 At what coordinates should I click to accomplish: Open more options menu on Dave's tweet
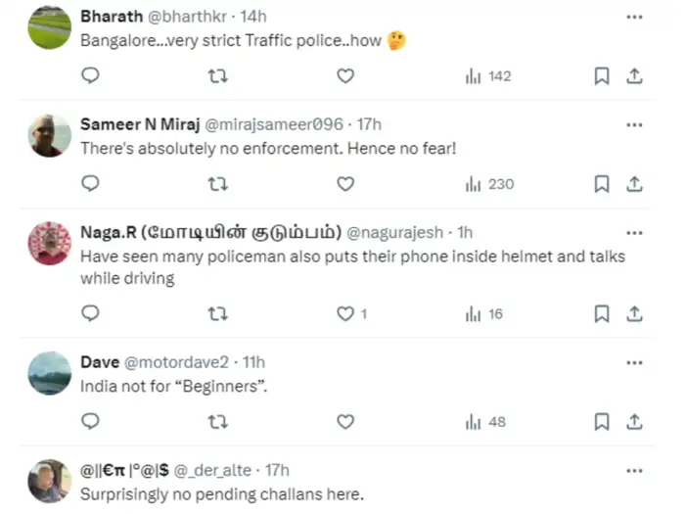(x=634, y=362)
